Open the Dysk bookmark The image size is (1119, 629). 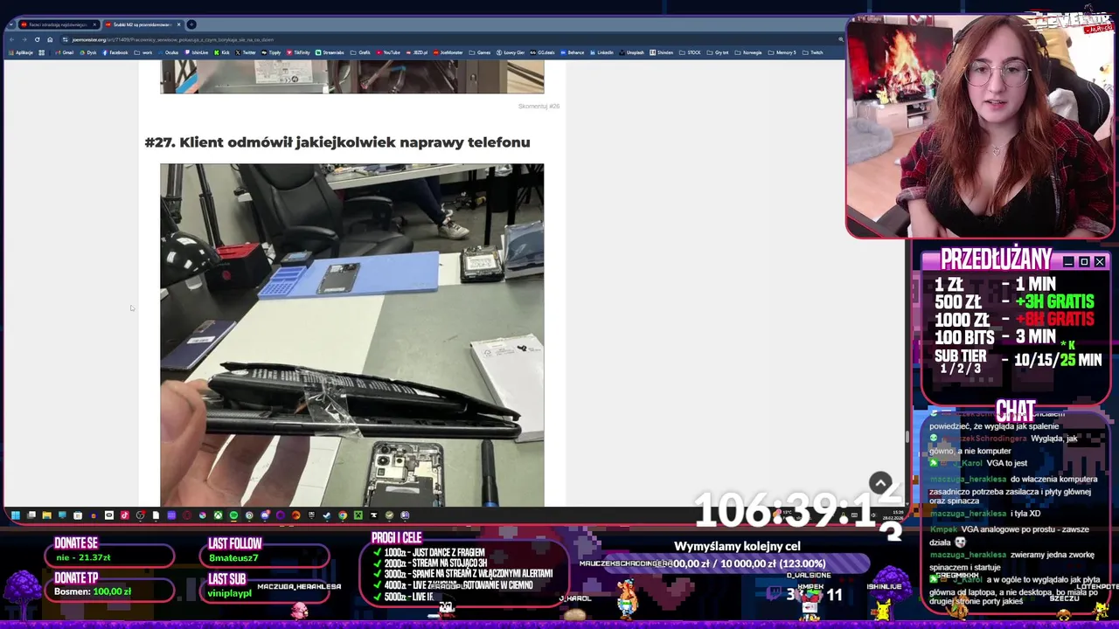[87, 52]
